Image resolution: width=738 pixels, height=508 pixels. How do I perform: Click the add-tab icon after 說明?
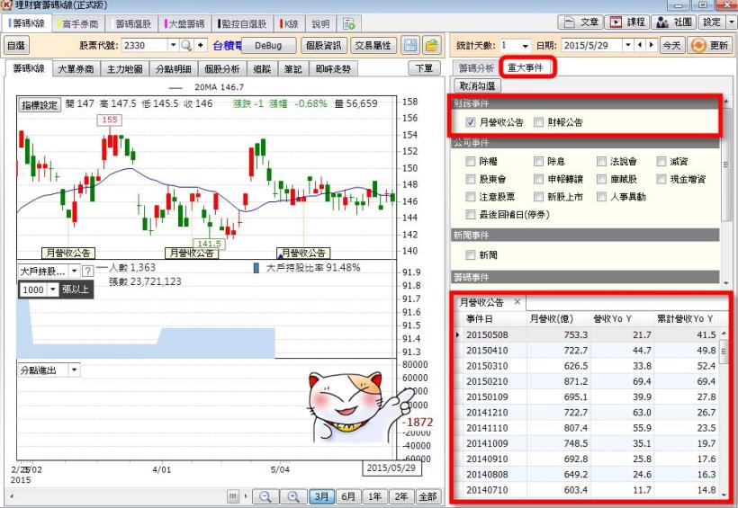pyautogui.click(x=348, y=22)
